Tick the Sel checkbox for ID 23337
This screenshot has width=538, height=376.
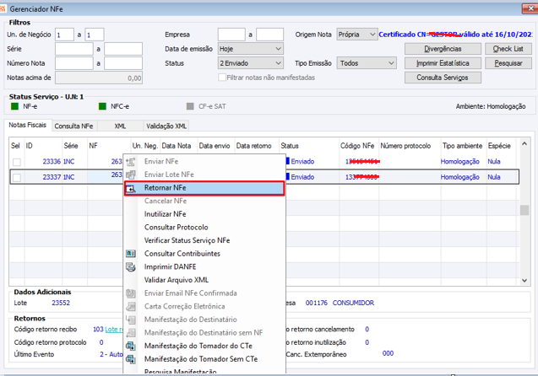pyautogui.click(x=17, y=177)
